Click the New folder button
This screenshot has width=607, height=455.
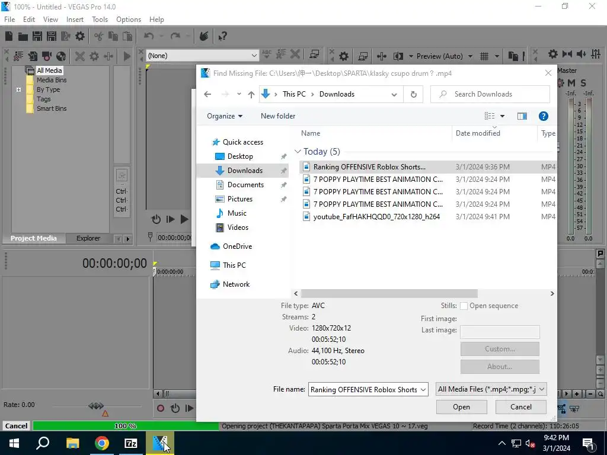(278, 116)
